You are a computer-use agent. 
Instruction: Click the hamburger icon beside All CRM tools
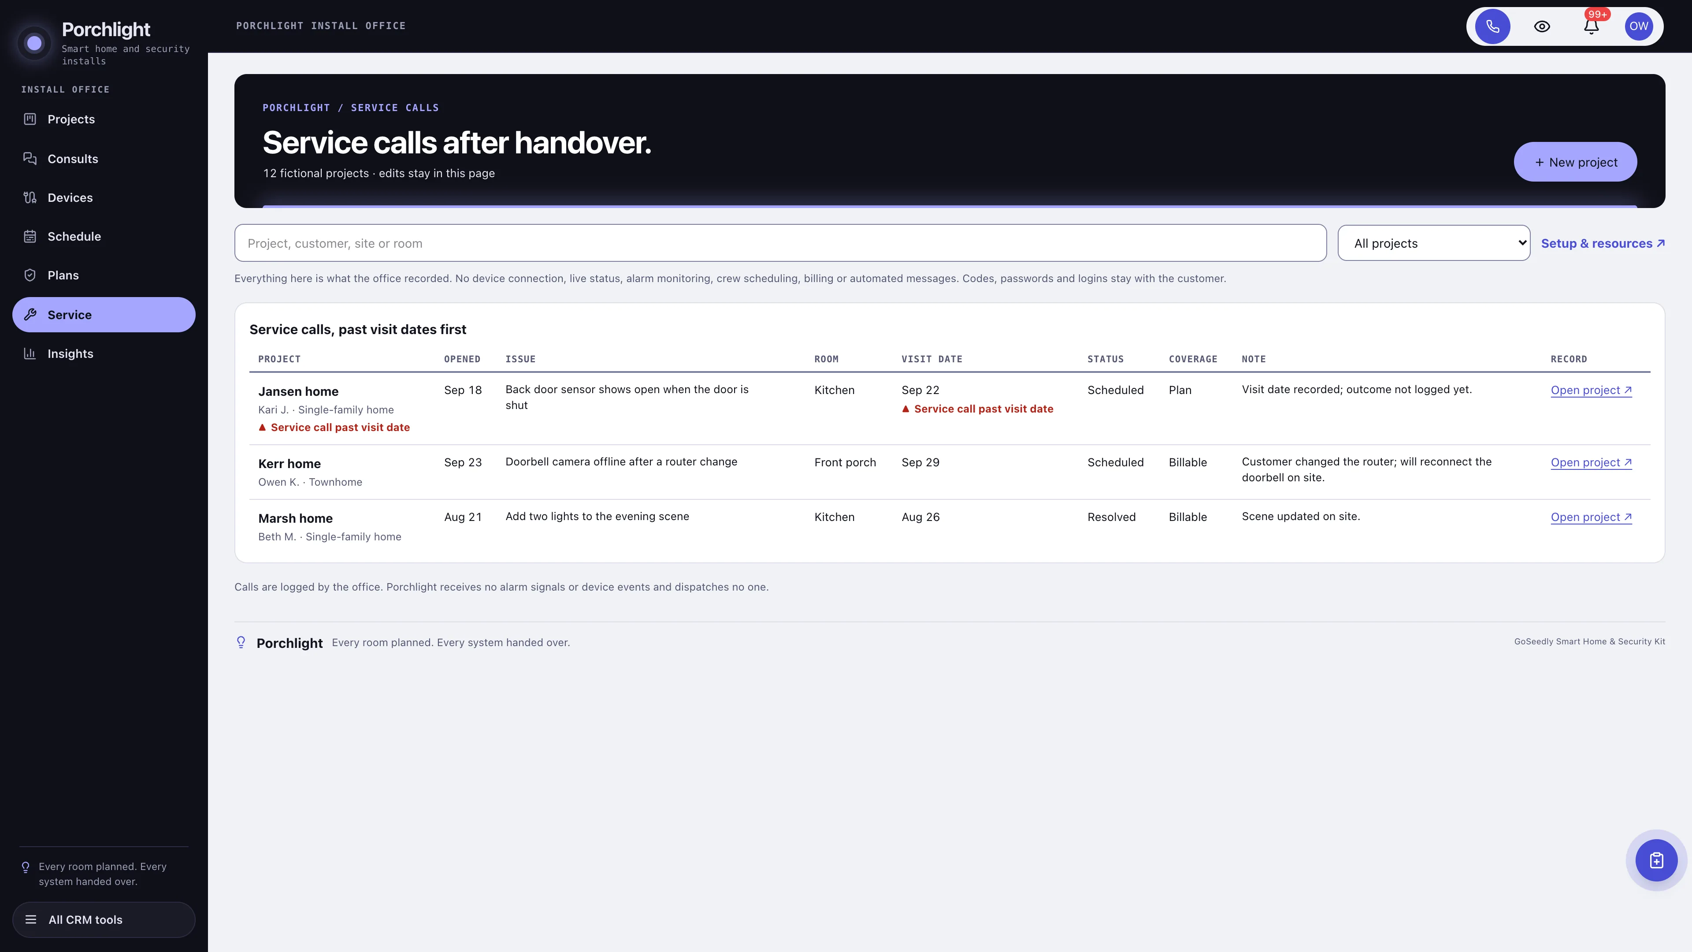pos(31,919)
